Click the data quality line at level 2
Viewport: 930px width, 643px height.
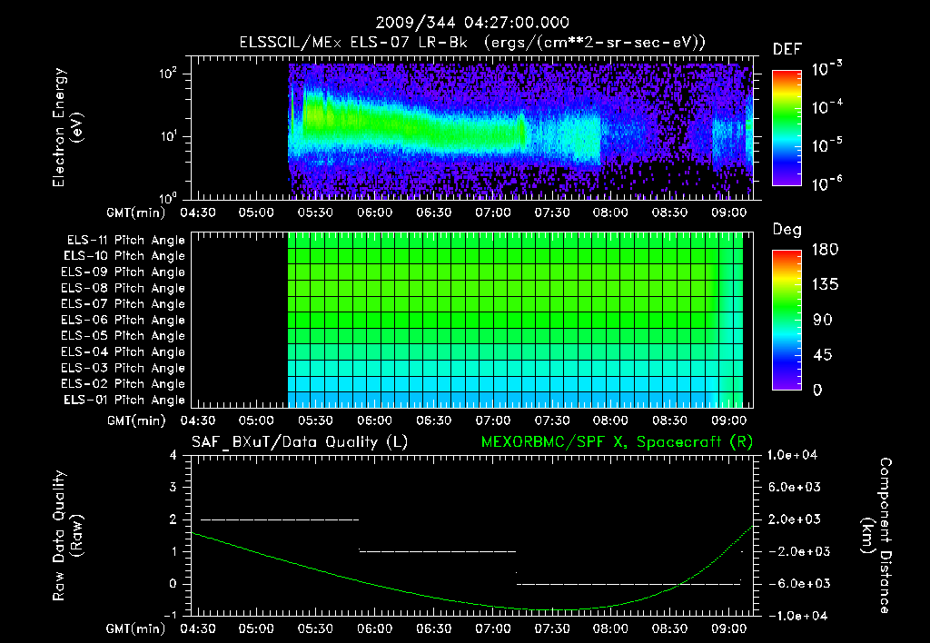pyautogui.click(x=280, y=519)
